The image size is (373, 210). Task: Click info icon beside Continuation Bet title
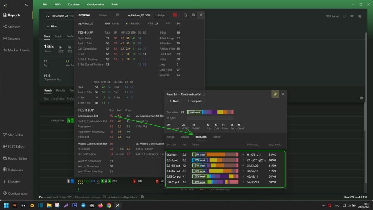point(204,94)
